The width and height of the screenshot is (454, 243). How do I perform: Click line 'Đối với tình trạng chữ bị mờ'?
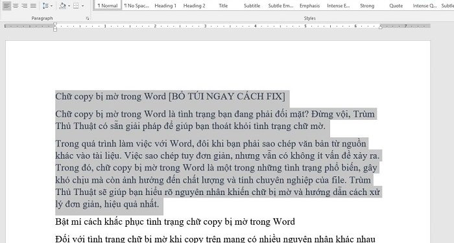(x=215, y=239)
